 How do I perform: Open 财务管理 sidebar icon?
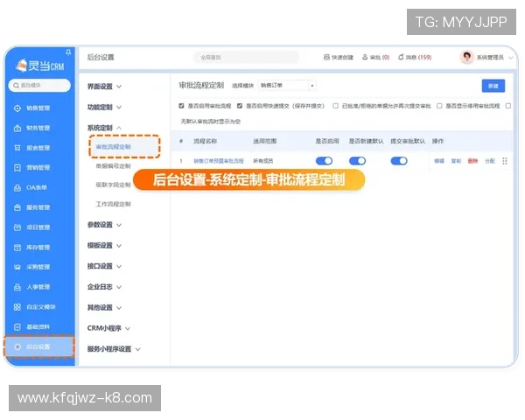pos(17,128)
